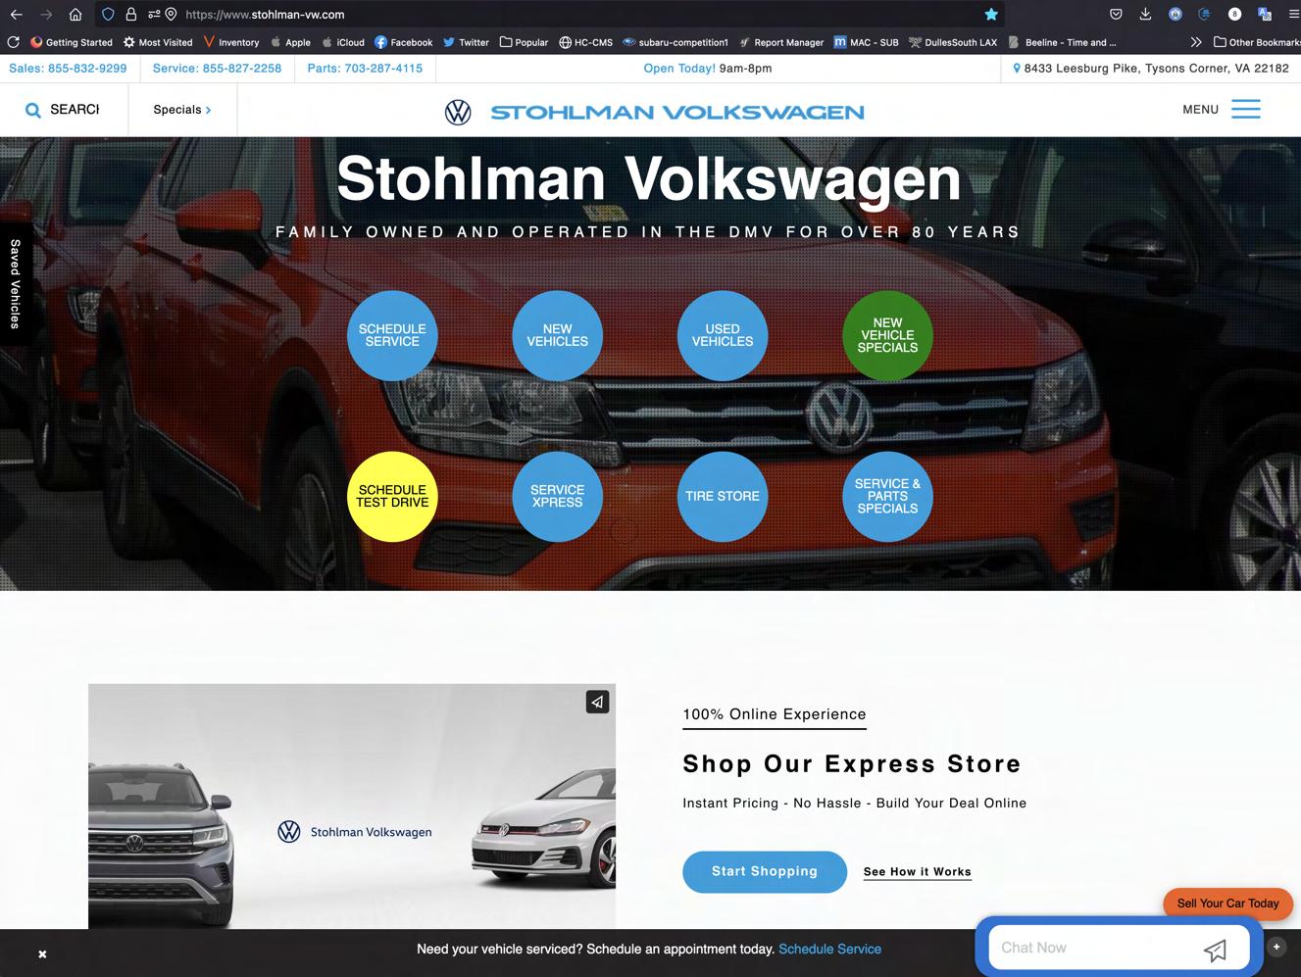The image size is (1301, 977).
Task: Open site permissions icon in address bar
Action: click(153, 15)
